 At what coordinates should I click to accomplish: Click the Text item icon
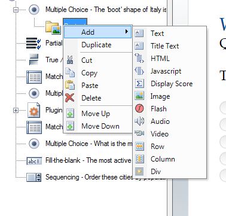[139, 34]
